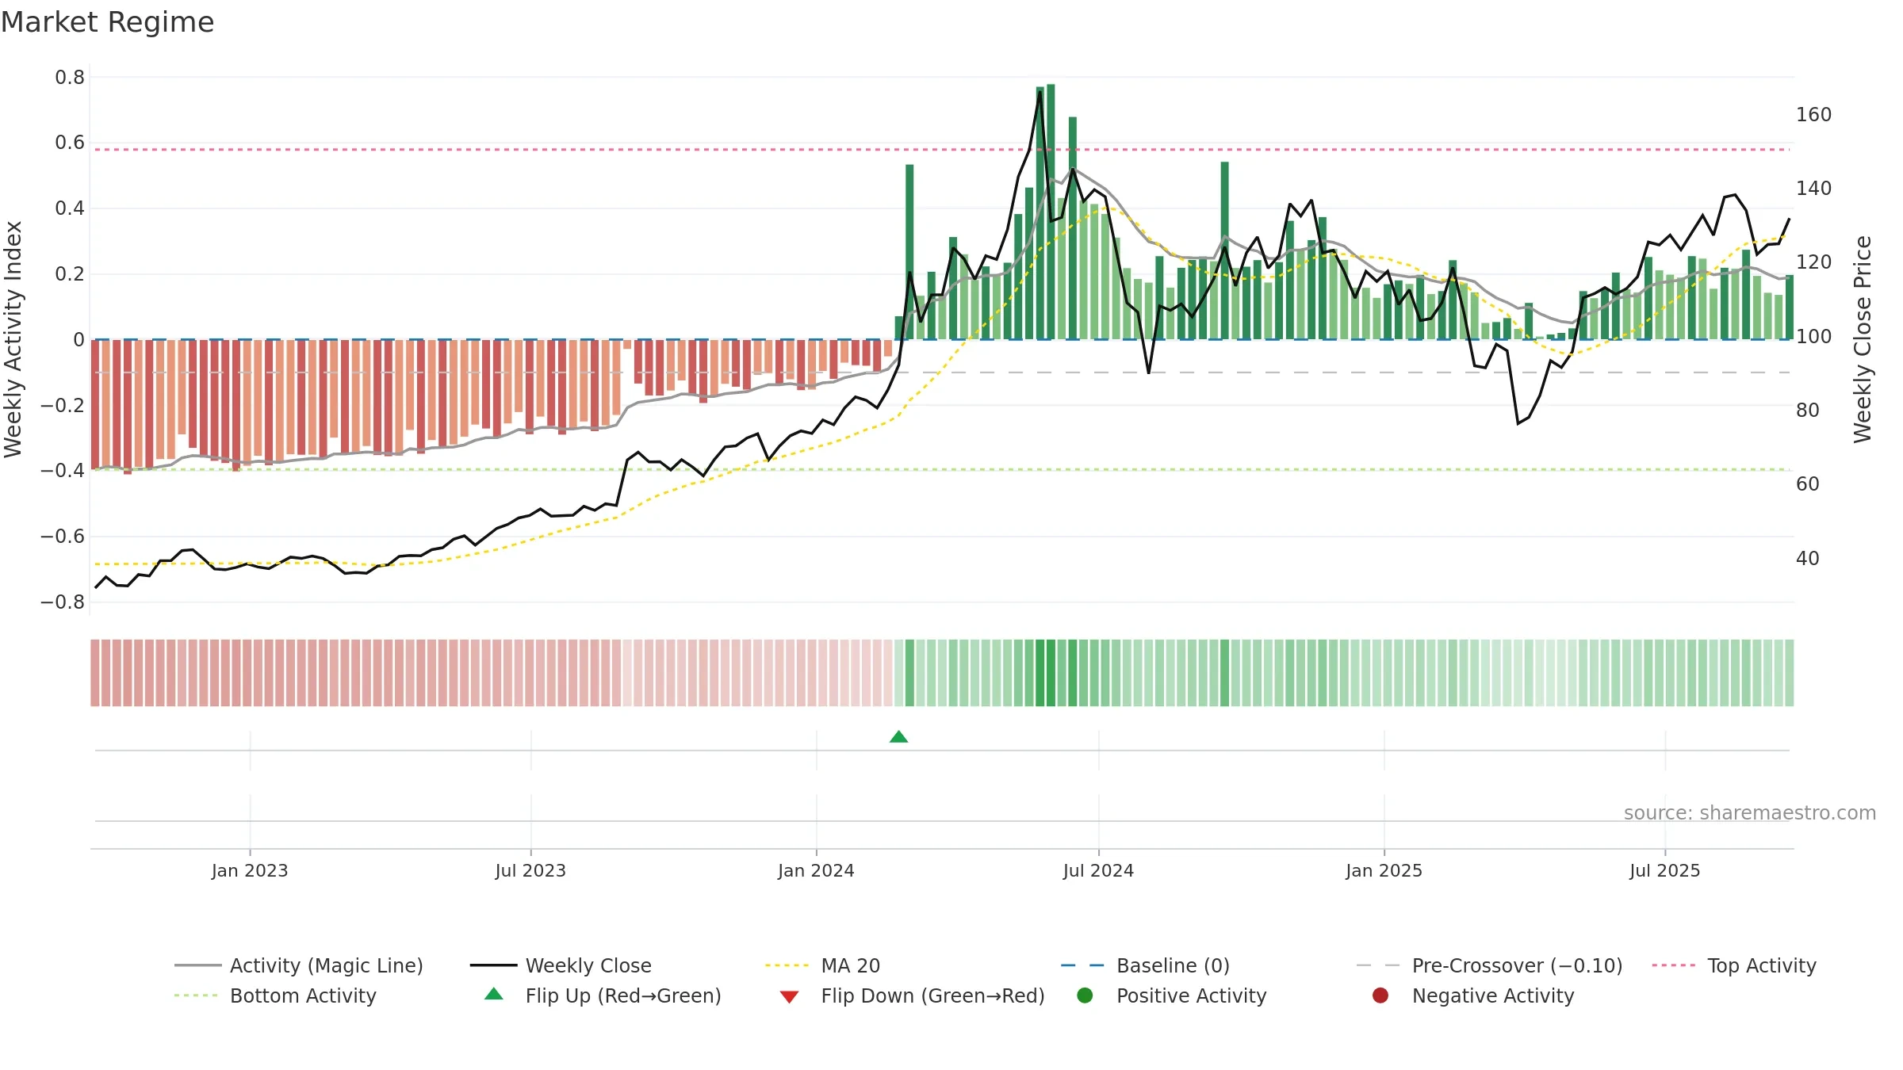Toggle the Flip Up (Red→Green) legend entry
The image size is (1903, 1070).
point(603,995)
